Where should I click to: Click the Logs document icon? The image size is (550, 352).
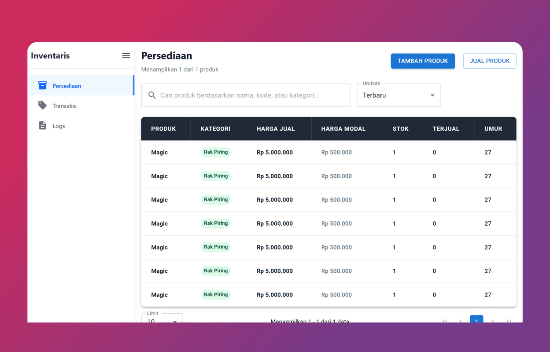click(42, 126)
